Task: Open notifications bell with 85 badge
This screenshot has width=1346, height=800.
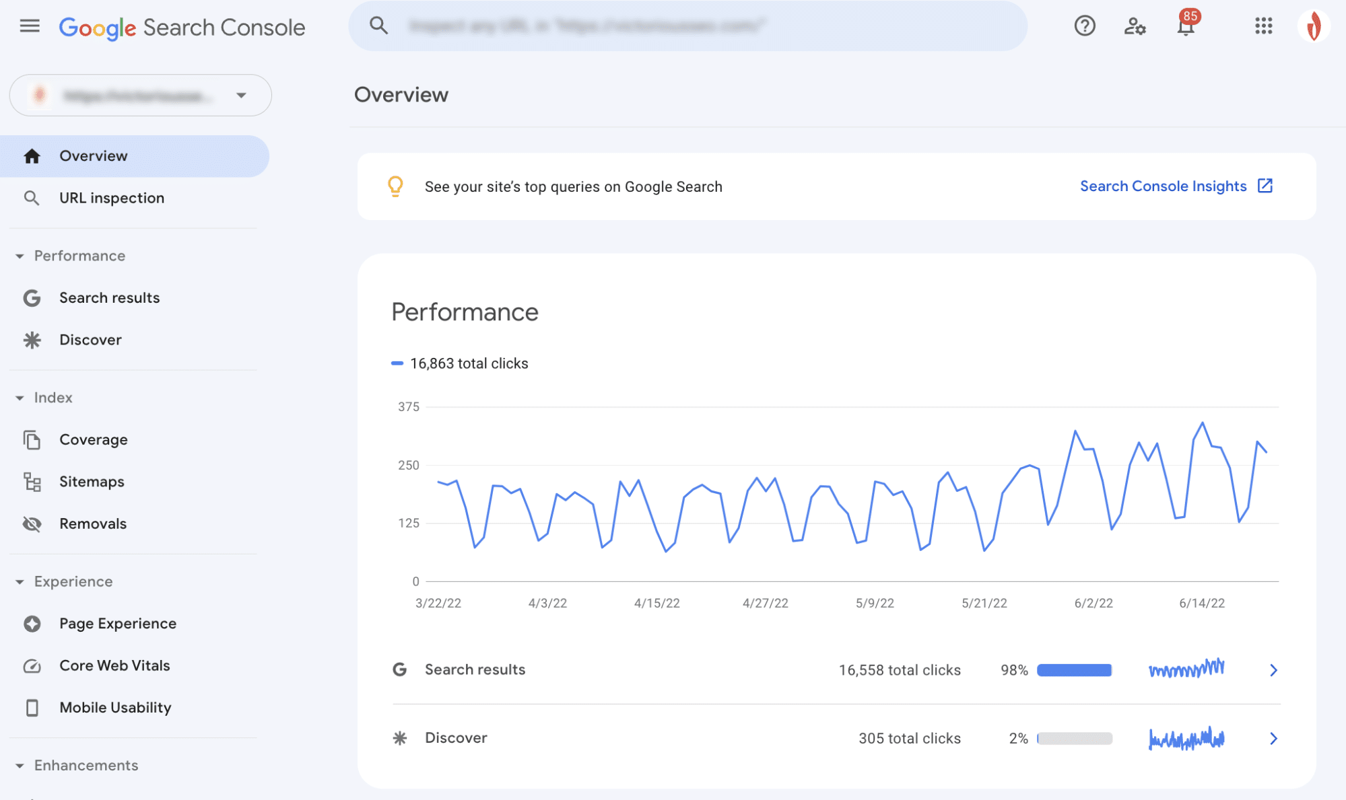Action: (1186, 24)
